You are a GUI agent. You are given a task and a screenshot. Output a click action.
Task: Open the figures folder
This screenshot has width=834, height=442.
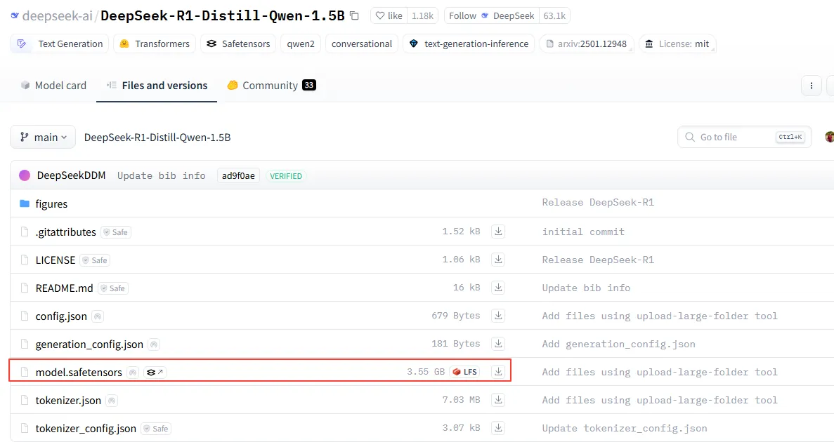click(x=51, y=204)
